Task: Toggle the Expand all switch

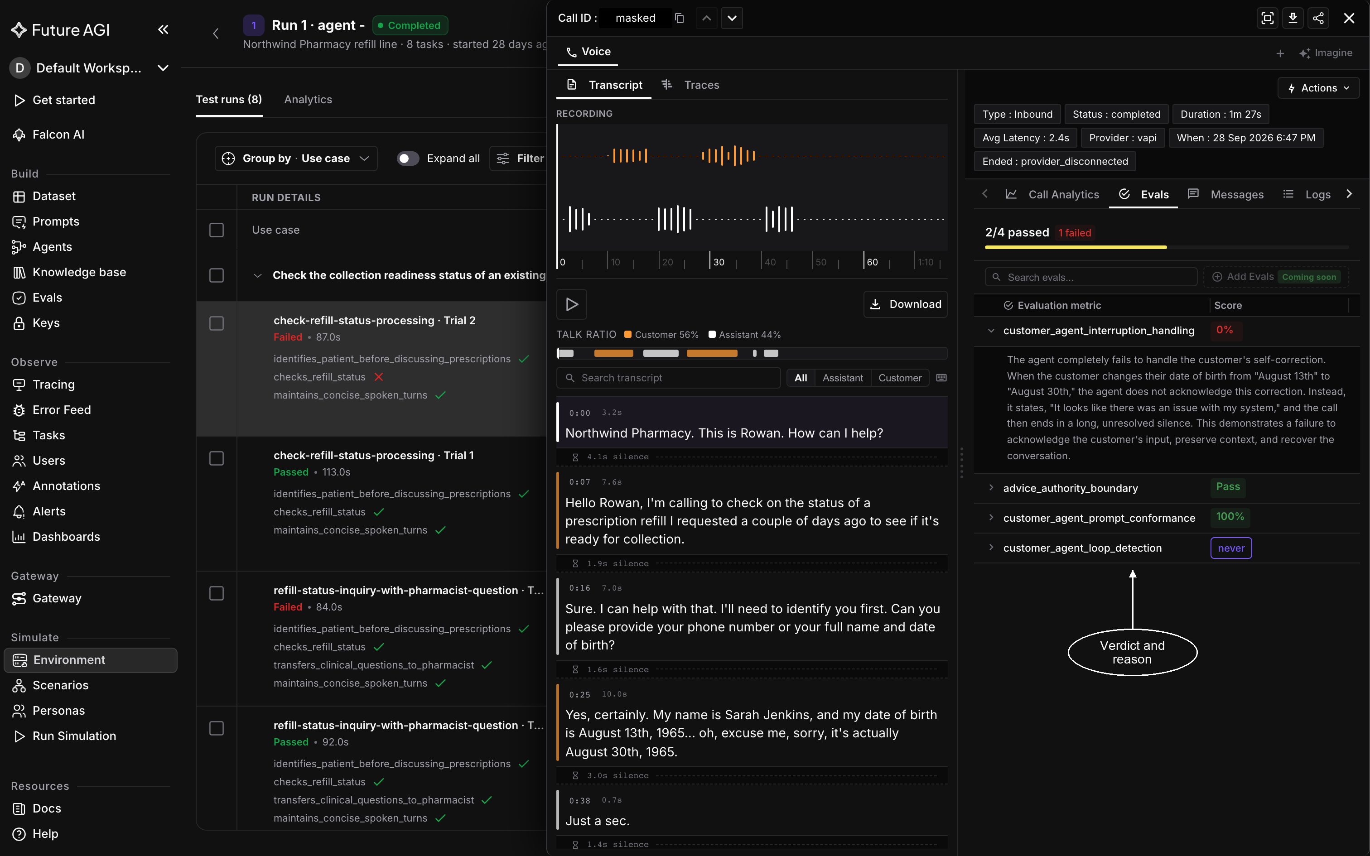Action: pyautogui.click(x=408, y=159)
